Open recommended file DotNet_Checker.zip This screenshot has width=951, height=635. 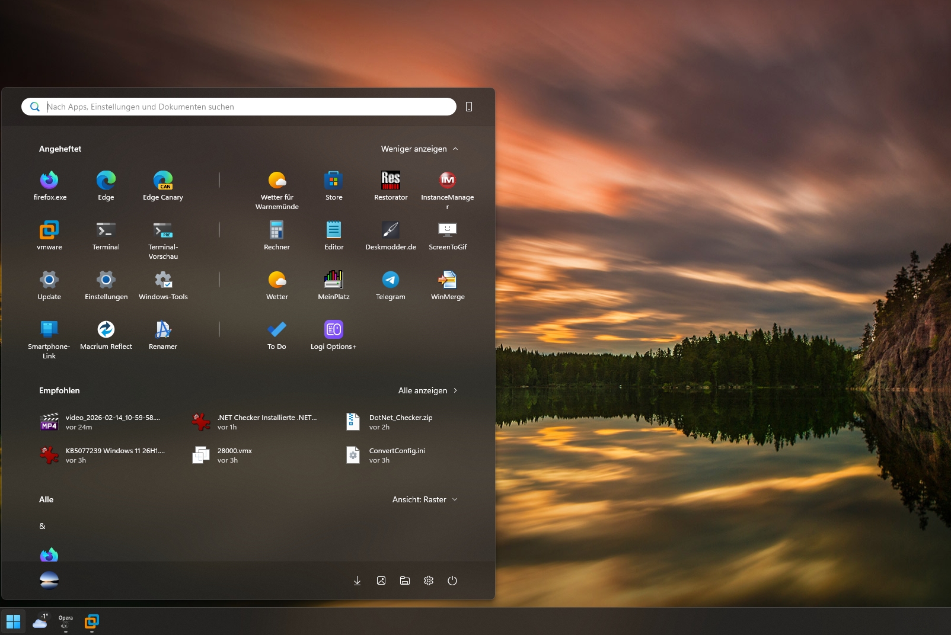(x=400, y=422)
